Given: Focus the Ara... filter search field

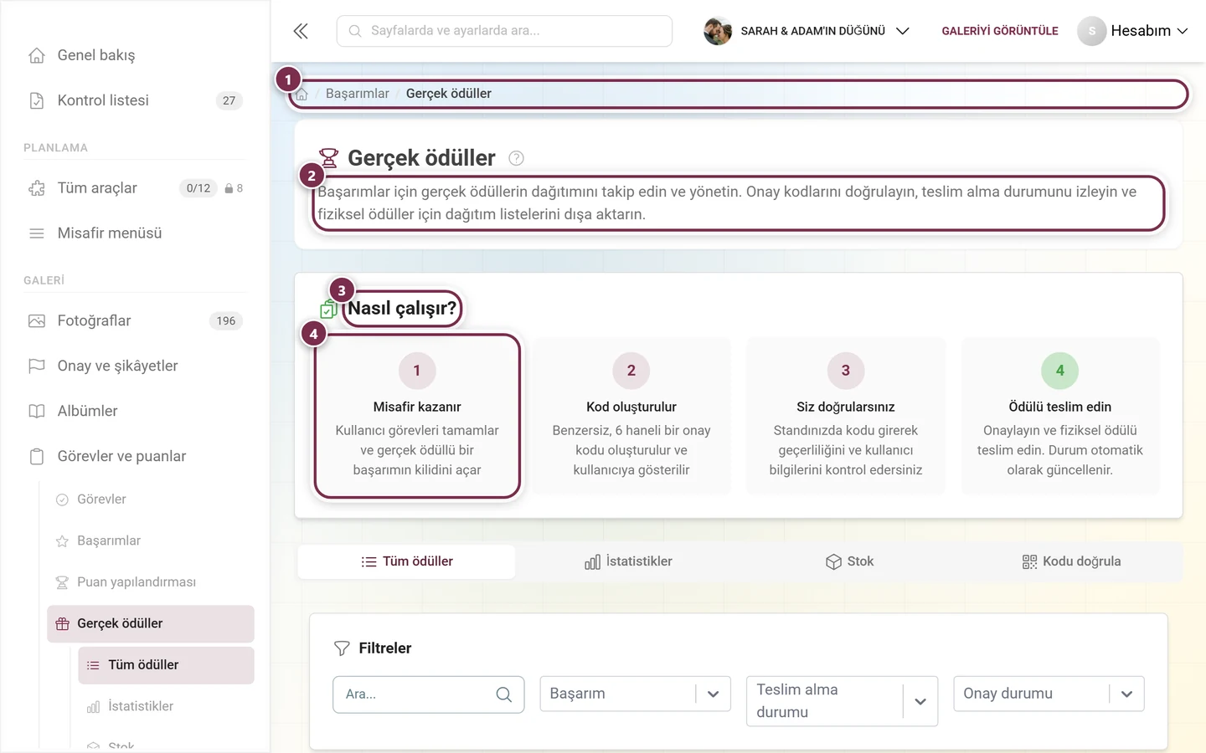Looking at the screenshot, I should (428, 694).
